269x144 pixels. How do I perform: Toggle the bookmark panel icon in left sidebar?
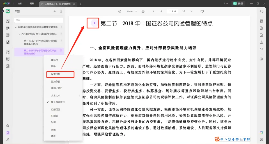[x=8, y=133]
